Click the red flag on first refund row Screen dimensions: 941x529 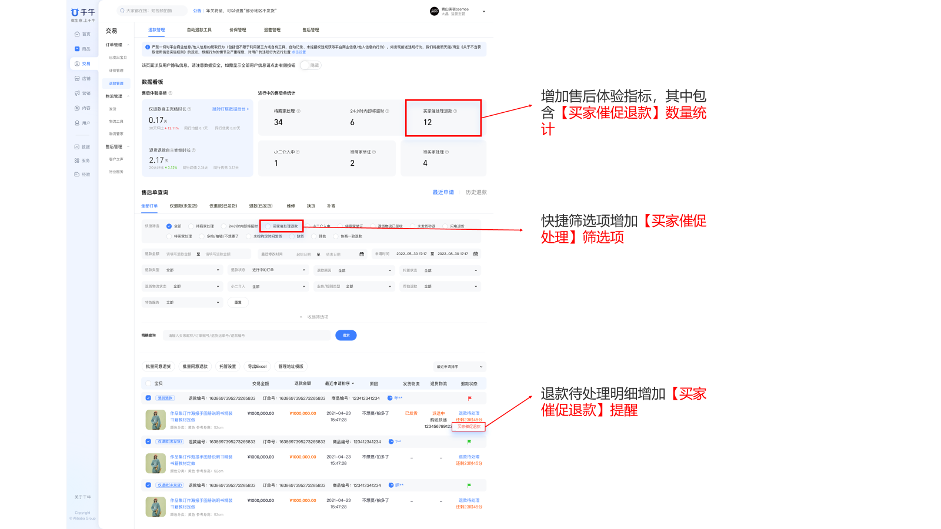tap(469, 399)
